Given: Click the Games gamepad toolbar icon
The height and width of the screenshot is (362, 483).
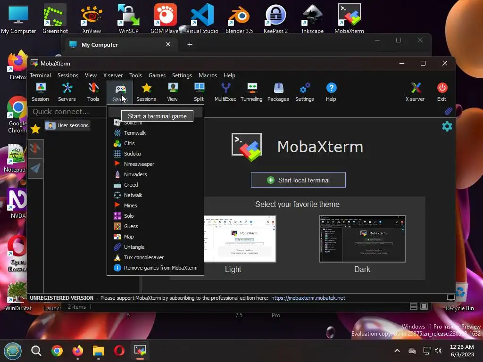Looking at the screenshot, I should pyautogui.click(x=120, y=92).
